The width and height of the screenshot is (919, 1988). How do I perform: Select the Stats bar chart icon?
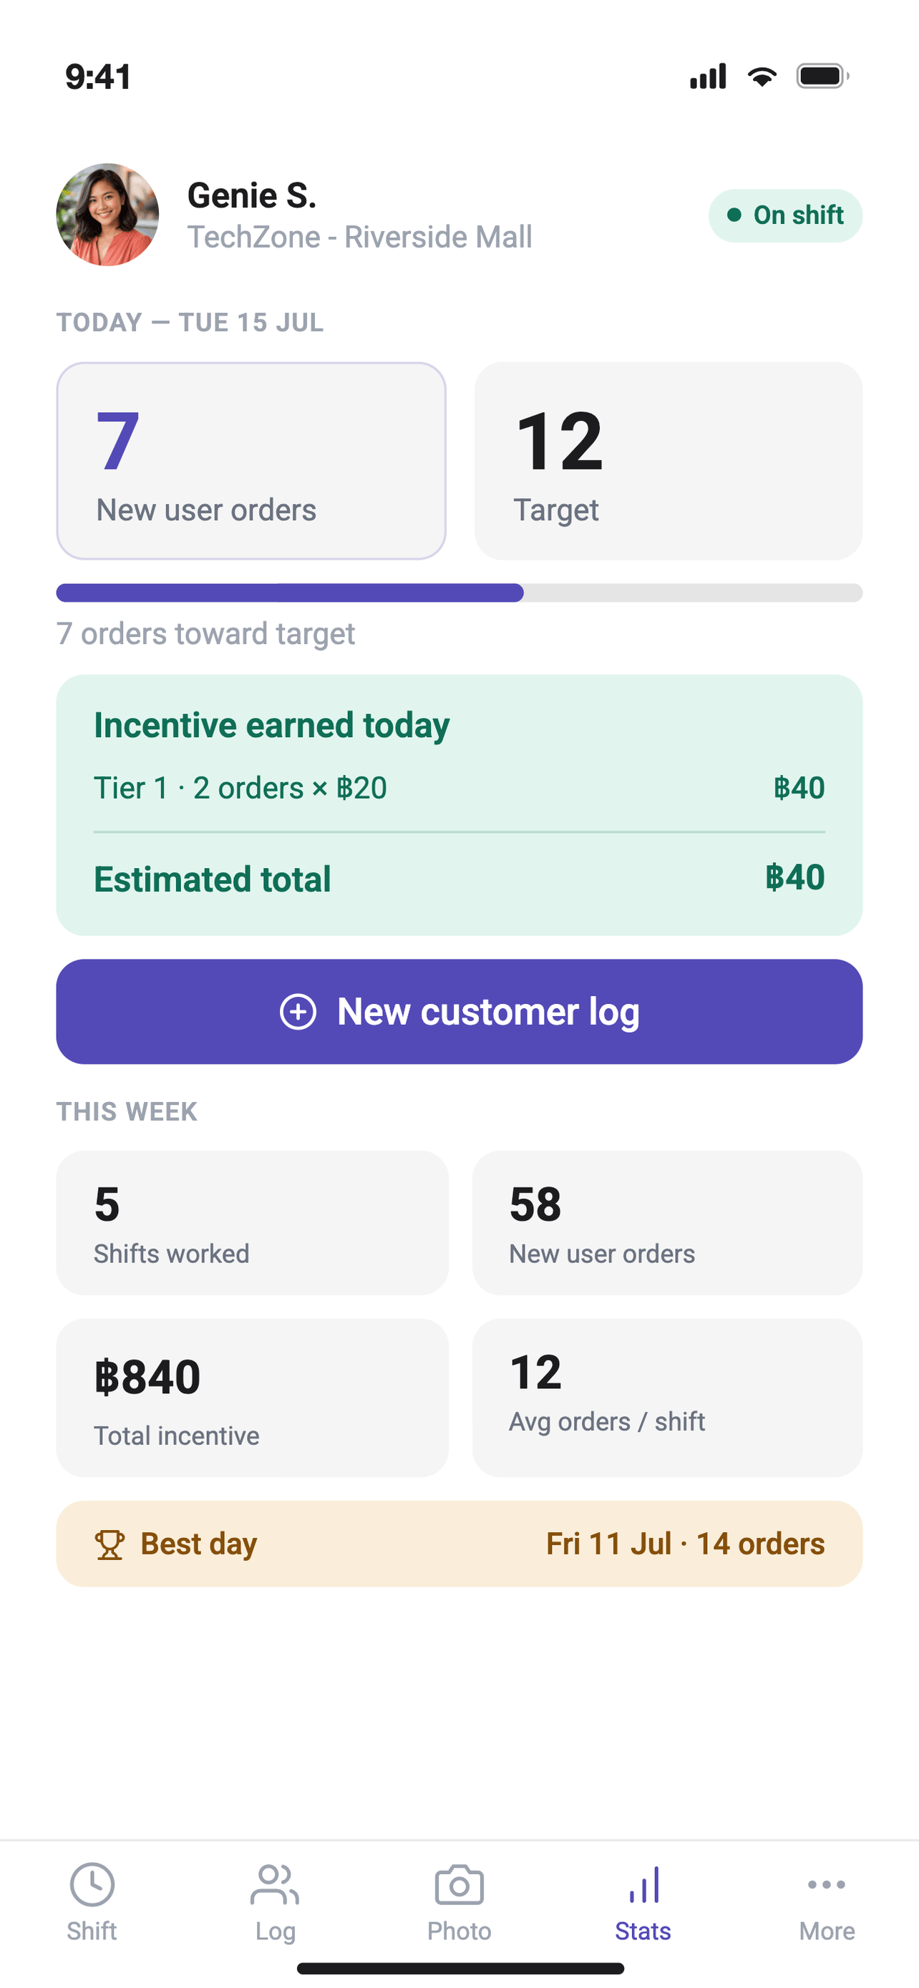643,1884
